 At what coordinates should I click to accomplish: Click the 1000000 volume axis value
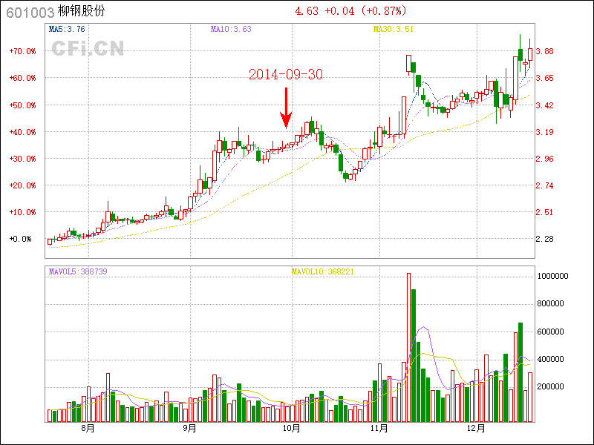point(552,276)
